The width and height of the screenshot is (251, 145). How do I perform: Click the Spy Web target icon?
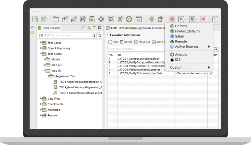pos(152,19)
